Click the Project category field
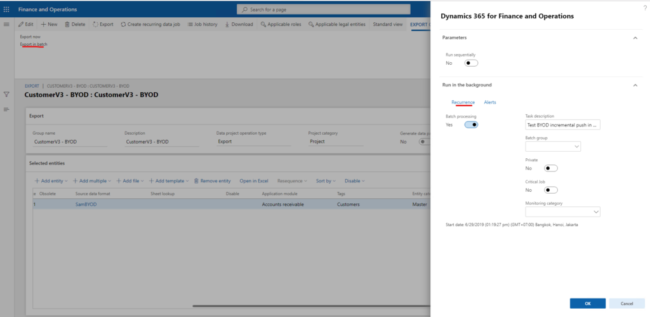 click(x=336, y=142)
